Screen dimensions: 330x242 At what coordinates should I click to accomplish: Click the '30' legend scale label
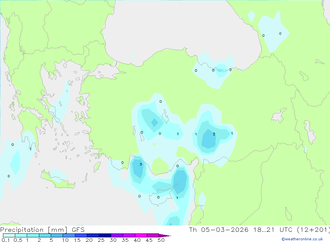(x=113, y=240)
